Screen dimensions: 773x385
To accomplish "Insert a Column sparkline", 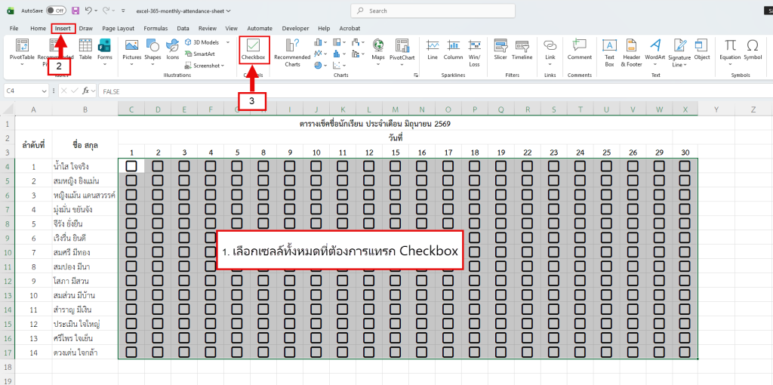I will [x=453, y=51].
